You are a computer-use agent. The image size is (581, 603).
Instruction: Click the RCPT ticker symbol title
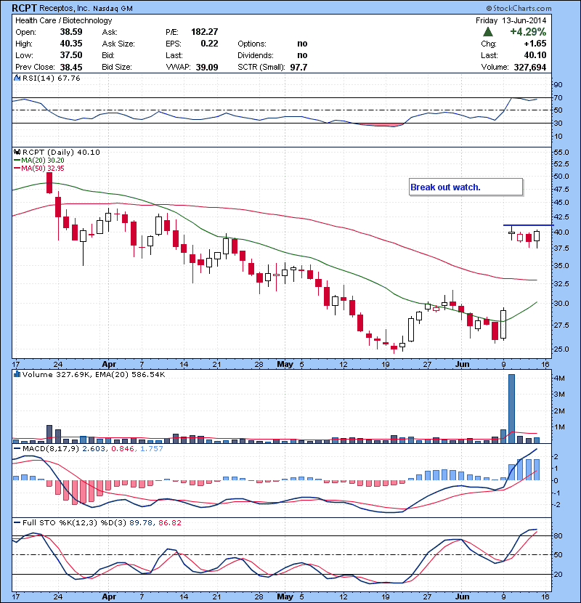(24, 8)
